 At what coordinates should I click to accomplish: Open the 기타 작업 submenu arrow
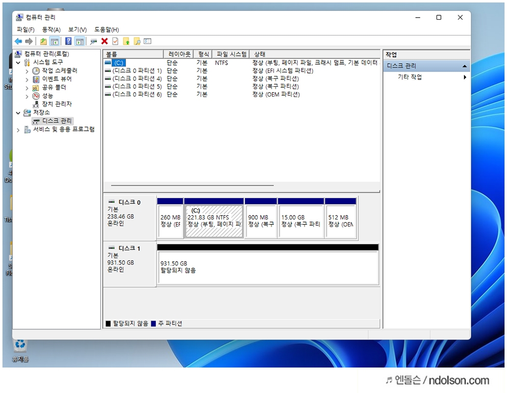(465, 77)
